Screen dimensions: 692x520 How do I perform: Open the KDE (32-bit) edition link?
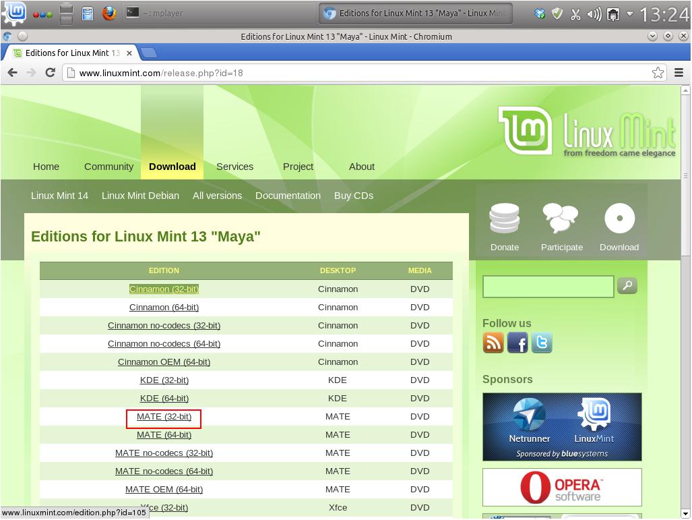point(164,380)
